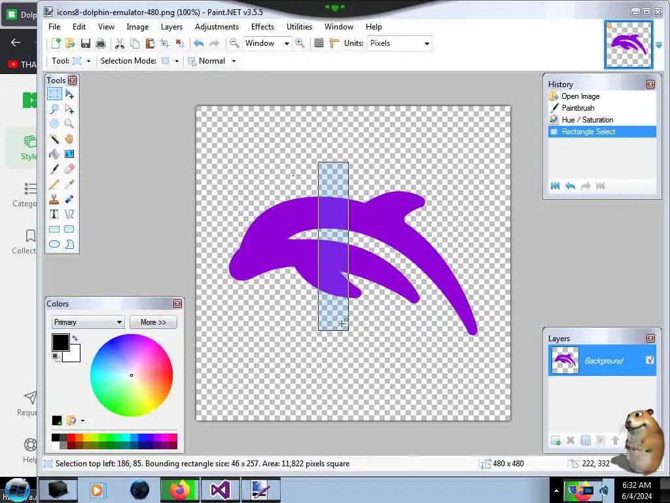Open the palette management dropdown arrow
The height and width of the screenshot is (503, 670).
[82, 421]
